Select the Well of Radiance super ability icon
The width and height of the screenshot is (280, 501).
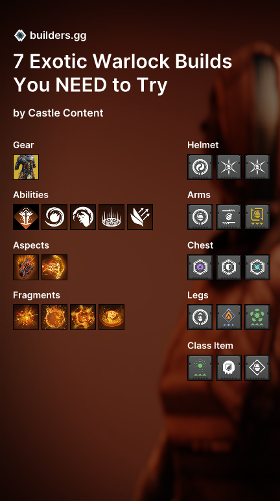26,217
